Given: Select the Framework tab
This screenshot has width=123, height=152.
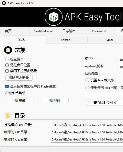Looking at the screenshot, I should click(102, 31).
